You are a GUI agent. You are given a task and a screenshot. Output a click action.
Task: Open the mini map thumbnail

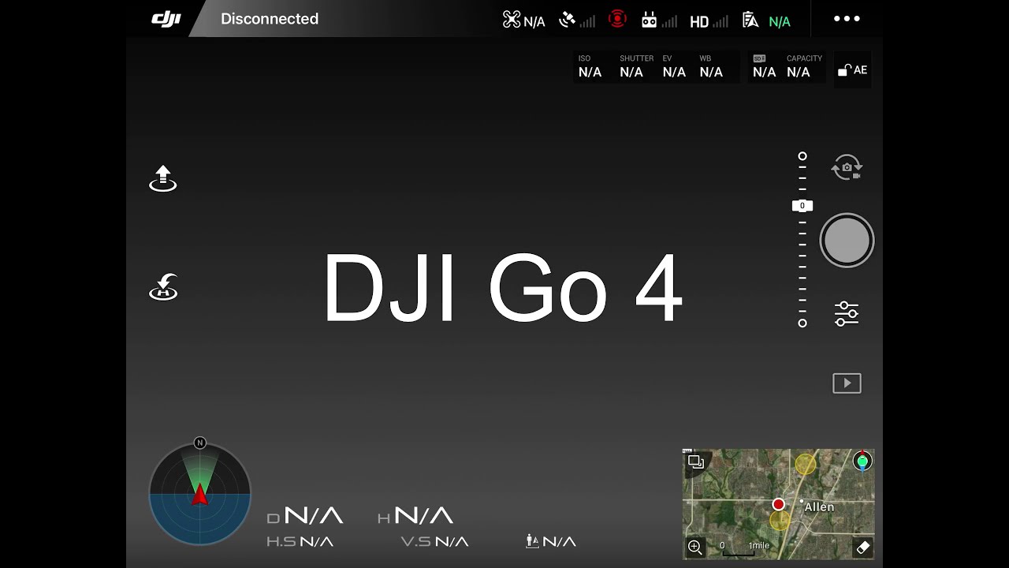pos(779,504)
